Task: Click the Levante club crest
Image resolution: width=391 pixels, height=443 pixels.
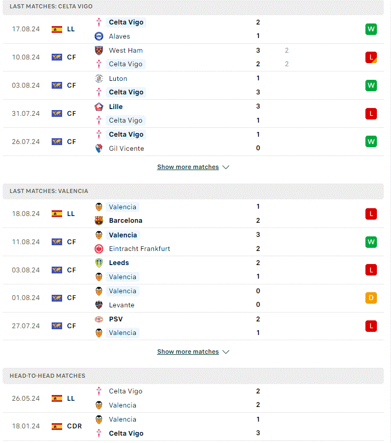Action: point(99,305)
